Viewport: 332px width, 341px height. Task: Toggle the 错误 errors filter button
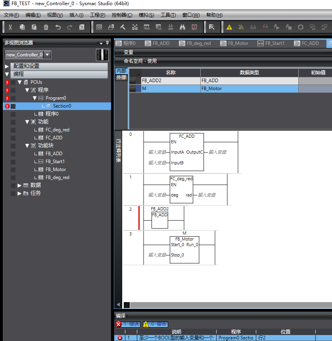click(x=128, y=324)
